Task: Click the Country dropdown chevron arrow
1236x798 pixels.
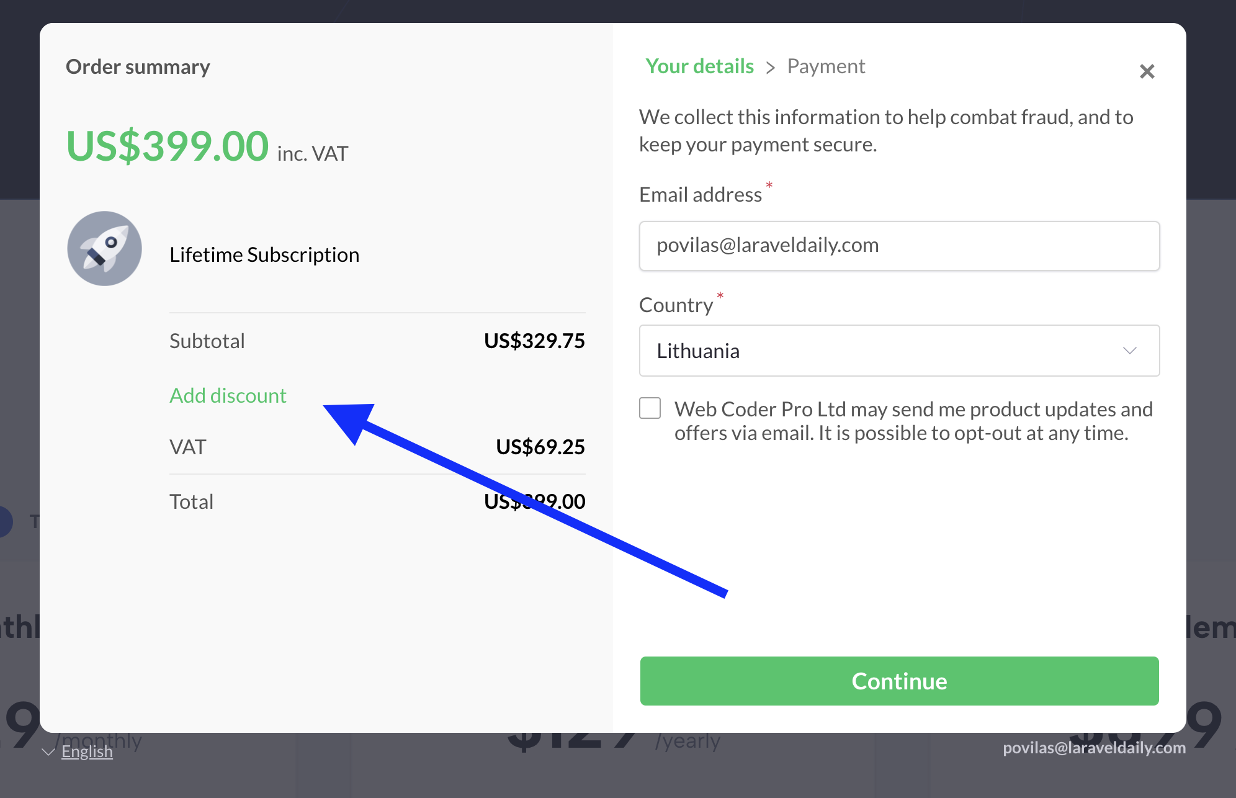Action: tap(1130, 351)
